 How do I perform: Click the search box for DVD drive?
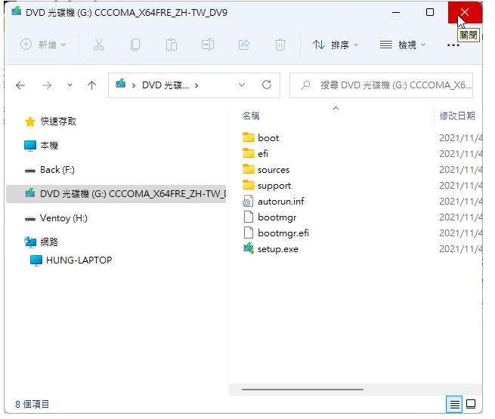point(382,85)
